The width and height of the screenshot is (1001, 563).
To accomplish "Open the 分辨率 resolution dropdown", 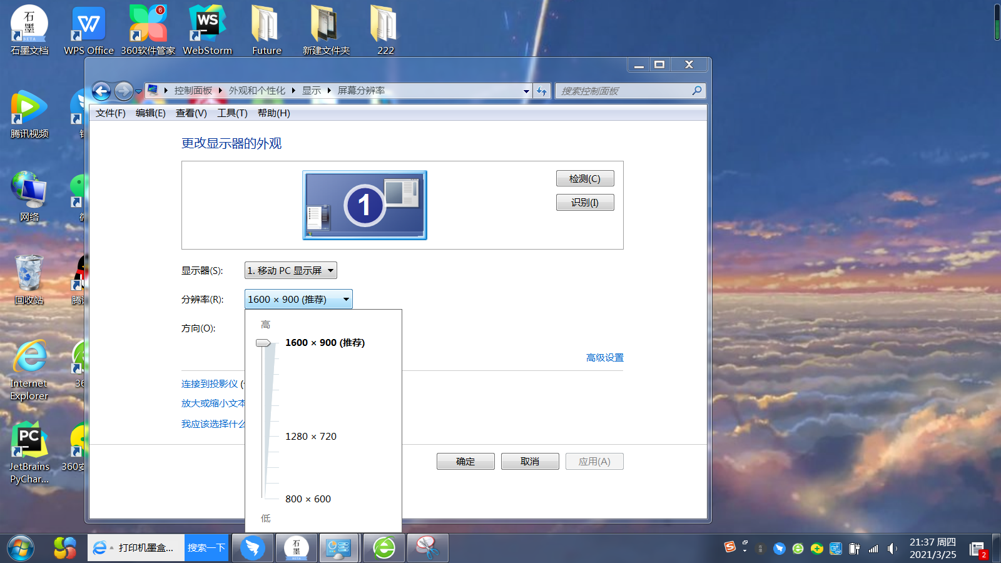I will [298, 299].
